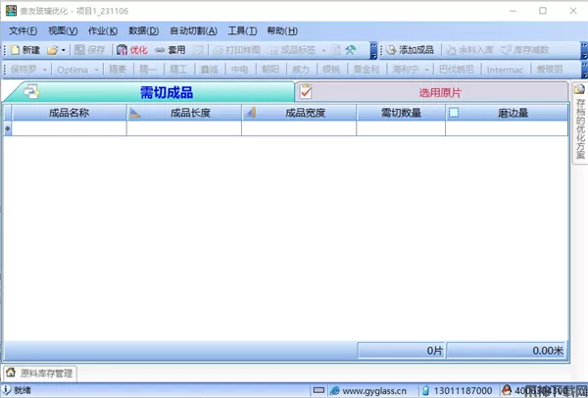Select 精菱 machine toolbar button
The width and height of the screenshot is (588, 398).
(118, 70)
